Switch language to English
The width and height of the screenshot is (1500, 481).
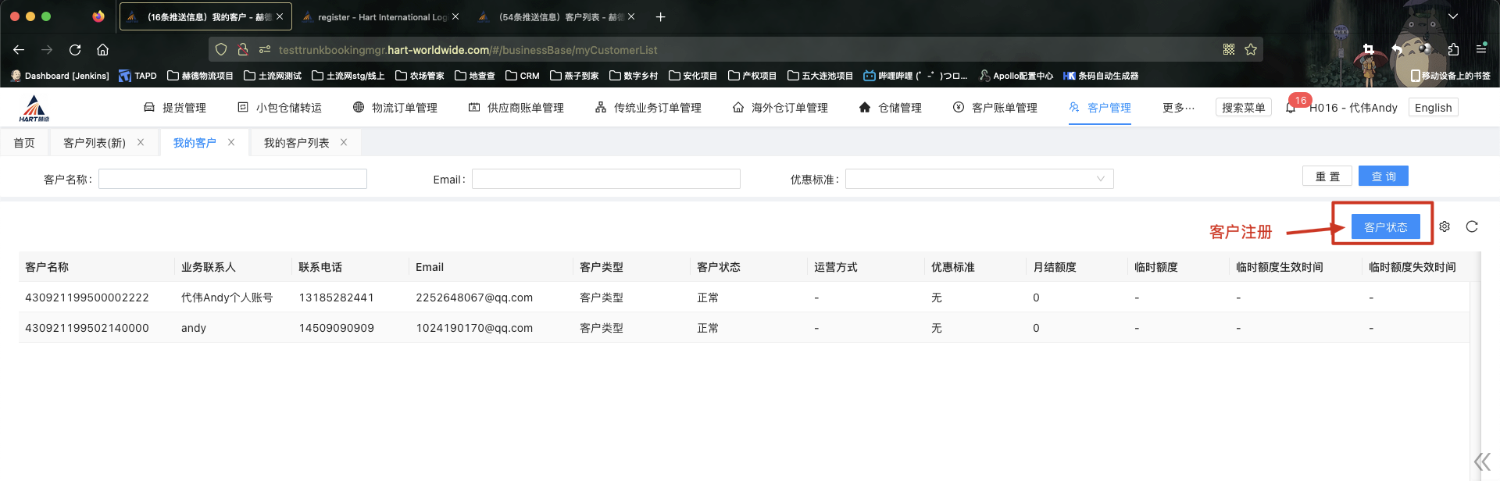tap(1433, 108)
